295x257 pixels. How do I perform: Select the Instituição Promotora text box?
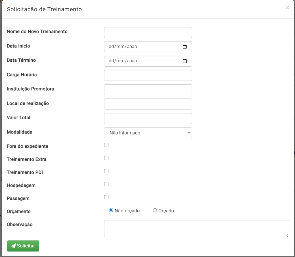pyautogui.click(x=148, y=90)
